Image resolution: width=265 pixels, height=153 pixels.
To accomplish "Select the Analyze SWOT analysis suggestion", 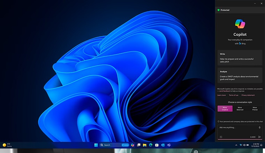I will pos(240,75).
